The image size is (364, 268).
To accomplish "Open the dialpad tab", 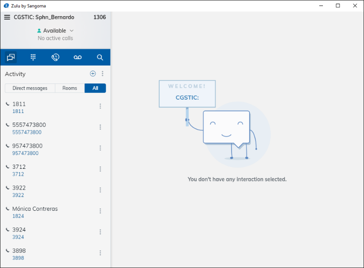I will (33, 57).
